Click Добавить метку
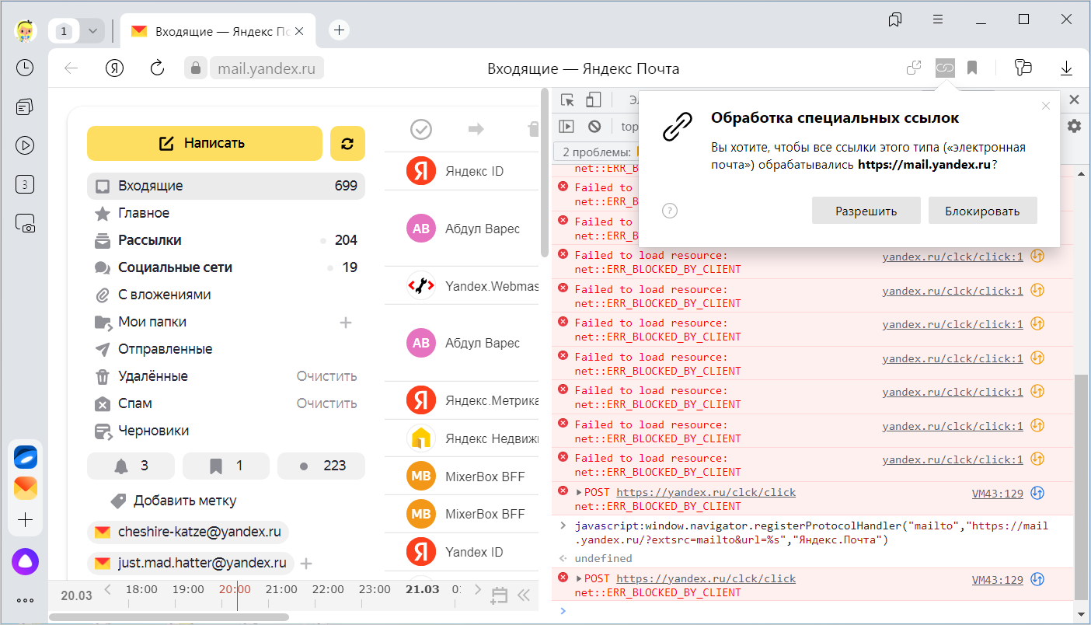The image size is (1091, 625). pos(174,501)
